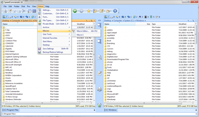Open the command line history dropdown
The image size is (199, 117).
(197, 114)
